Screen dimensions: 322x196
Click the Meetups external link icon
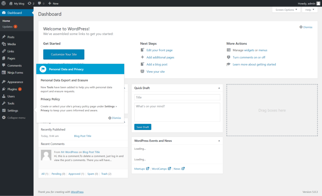[147, 168]
